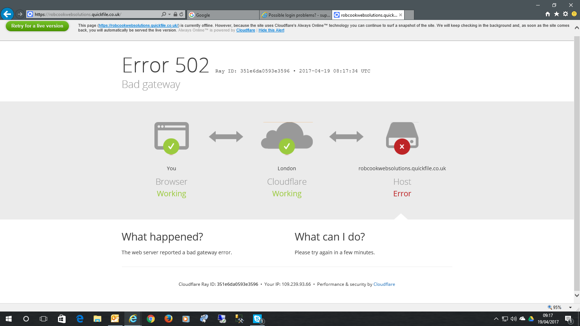Open the Windows Start menu
This screenshot has height=326, width=580.
[x=9, y=319]
